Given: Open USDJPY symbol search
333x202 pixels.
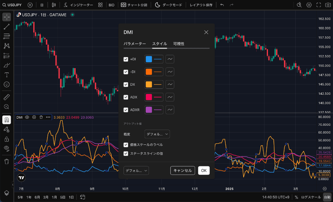Looking at the screenshot, I should (12, 5).
